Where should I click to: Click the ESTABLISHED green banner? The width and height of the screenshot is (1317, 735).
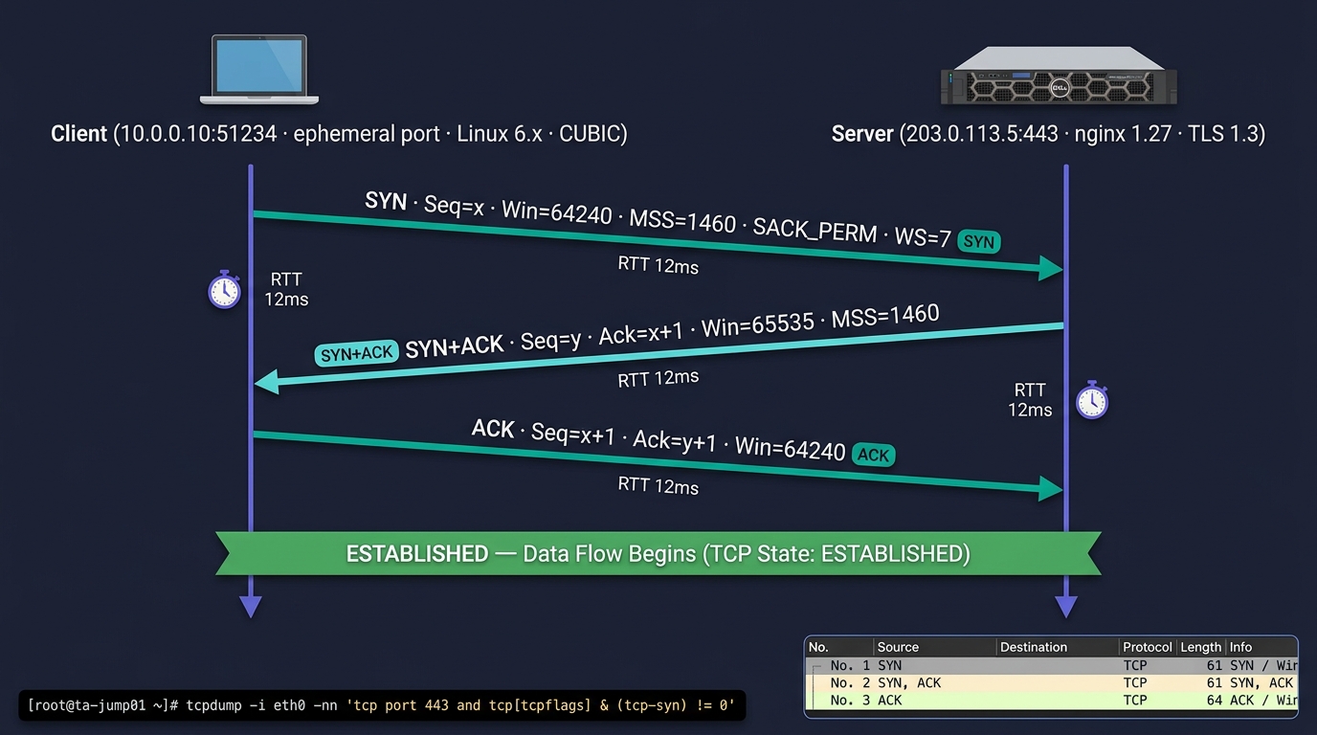(x=658, y=553)
